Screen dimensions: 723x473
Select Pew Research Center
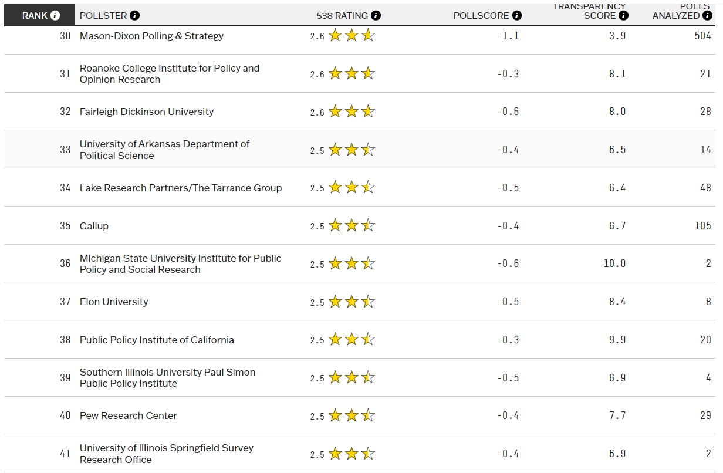129,415
